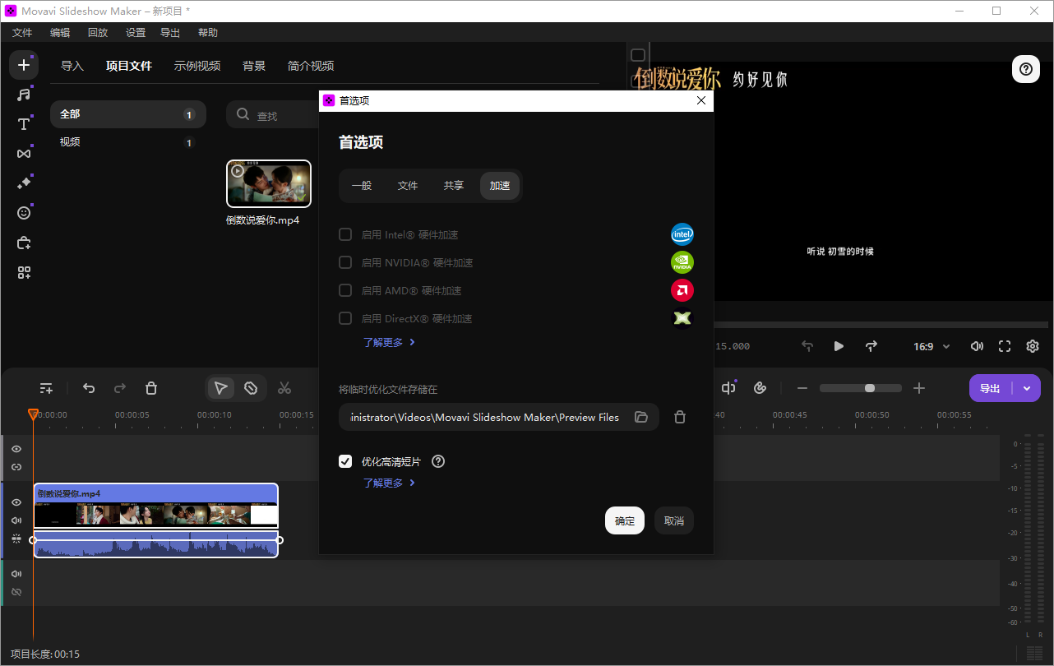Open the 16:9 aspect ratio dropdown

click(x=931, y=346)
